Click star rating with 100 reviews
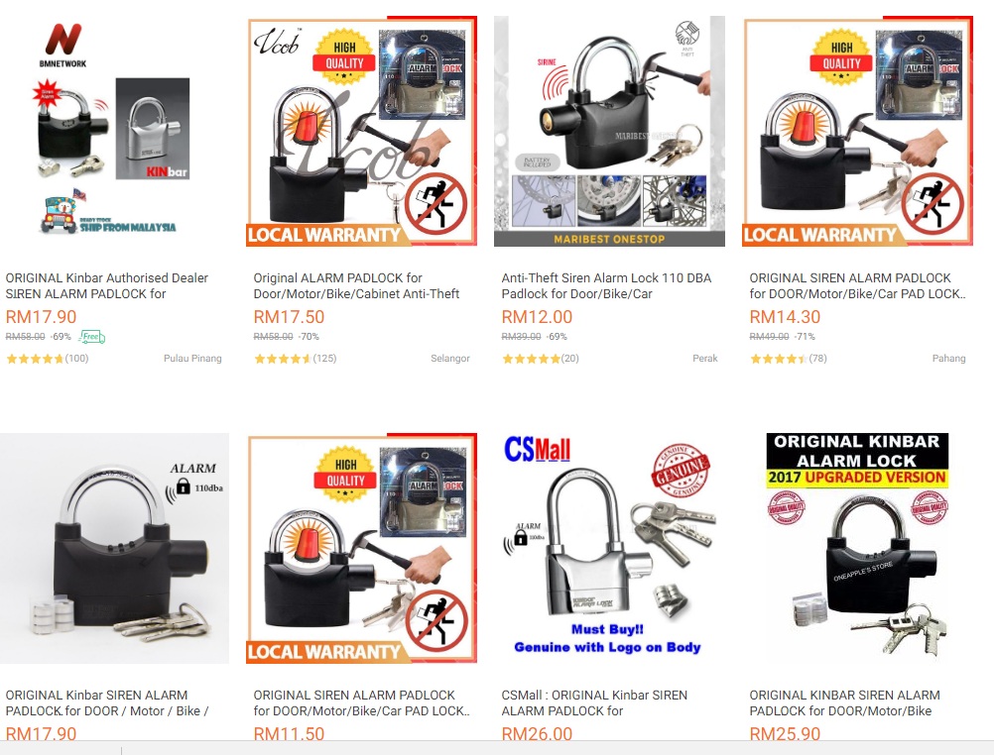Viewport: 994px width, 755px height. [47, 359]
